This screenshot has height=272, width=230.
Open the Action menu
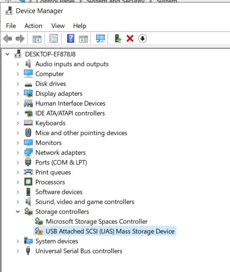33,26
